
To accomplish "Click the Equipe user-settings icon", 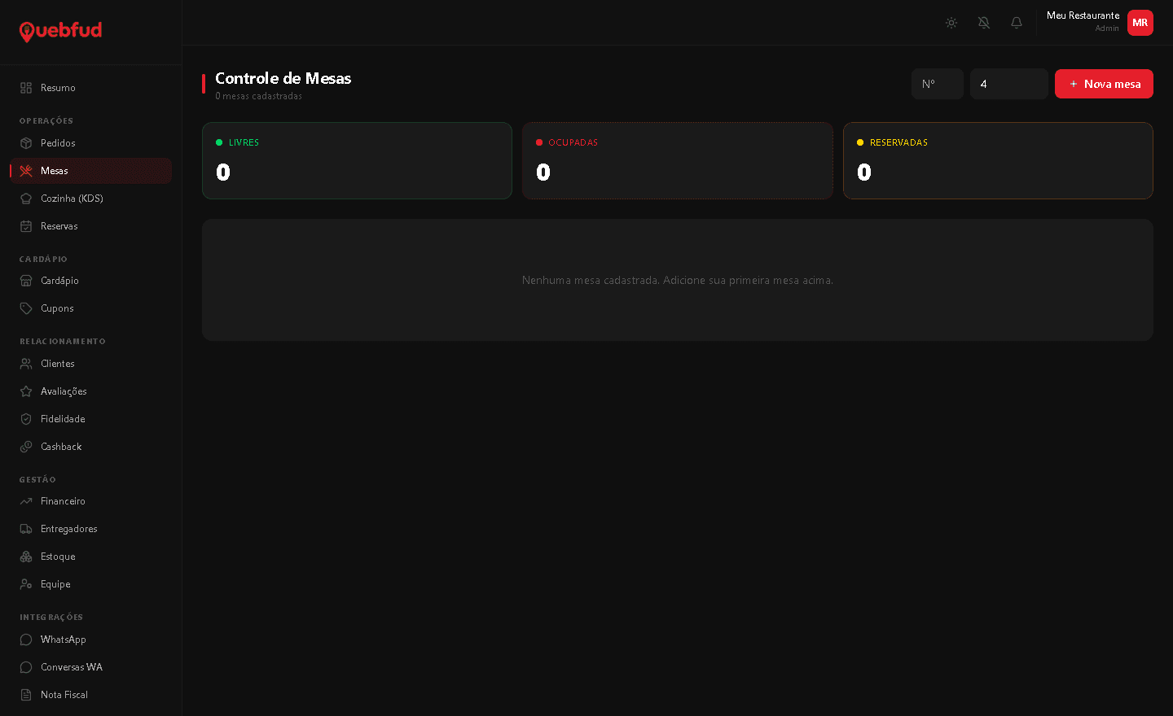I will 26,584.
